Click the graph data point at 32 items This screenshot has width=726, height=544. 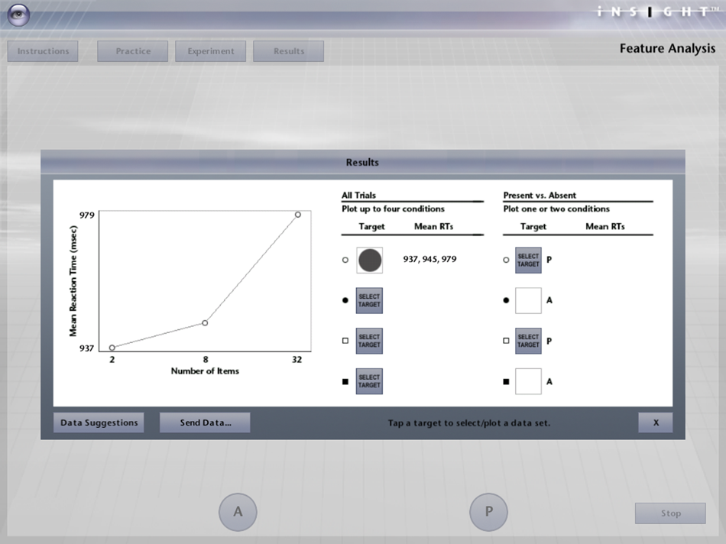(298, 215)
